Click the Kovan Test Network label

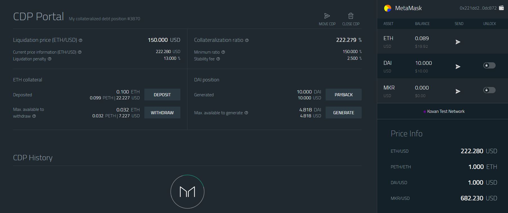pyautogui.click(x=446, y=111)
